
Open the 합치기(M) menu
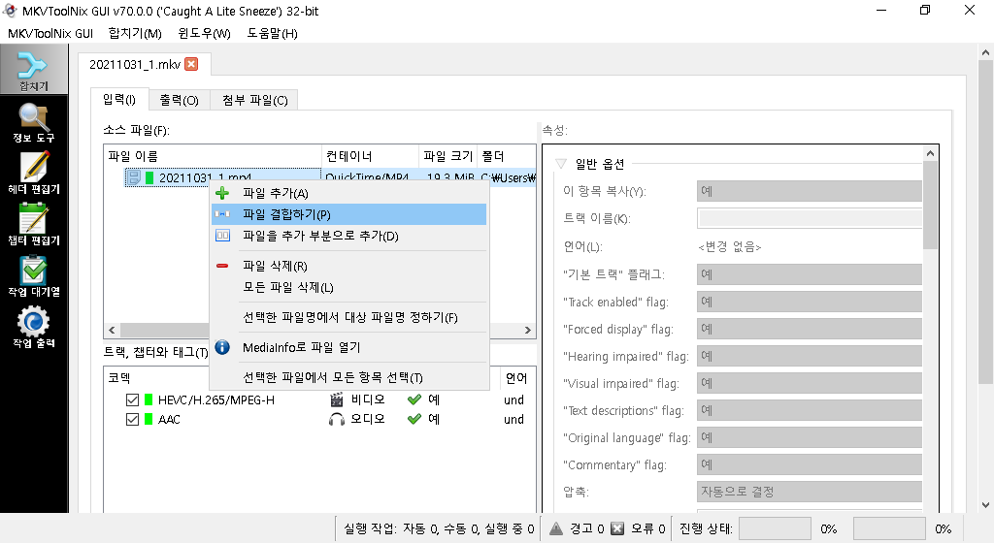(135, 34)
